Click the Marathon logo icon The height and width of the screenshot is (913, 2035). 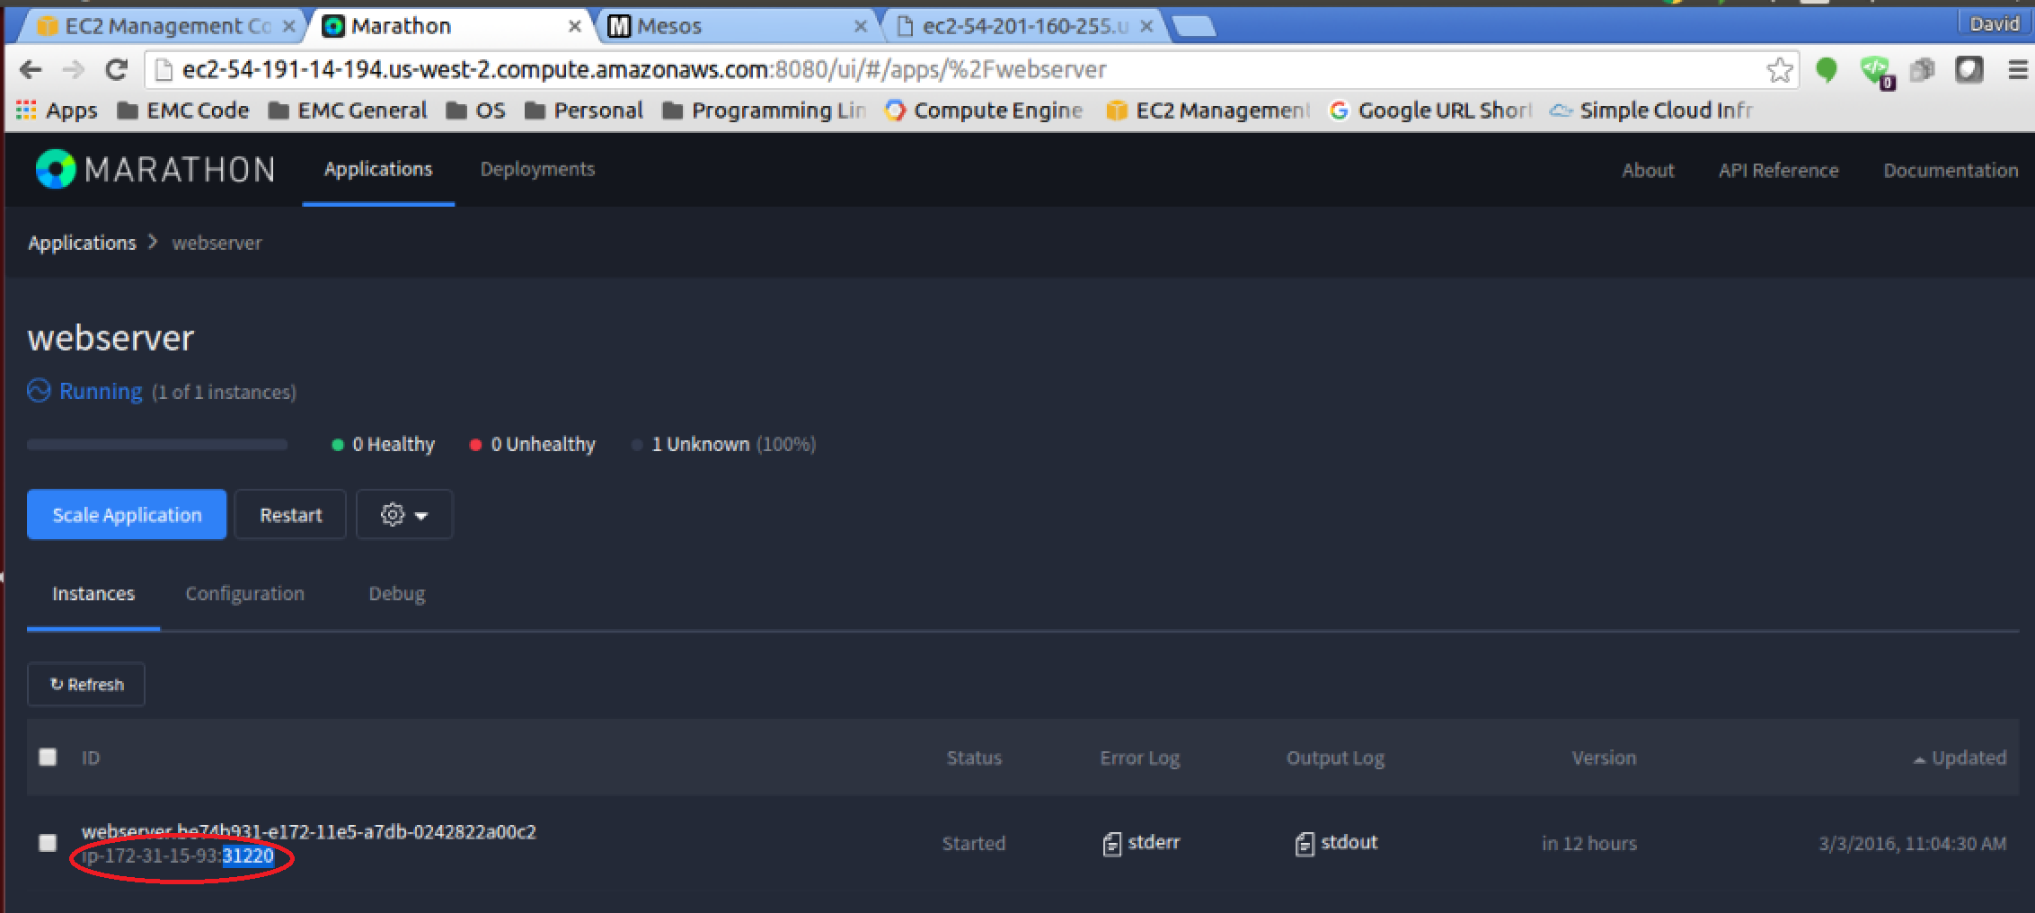[55, 169]
